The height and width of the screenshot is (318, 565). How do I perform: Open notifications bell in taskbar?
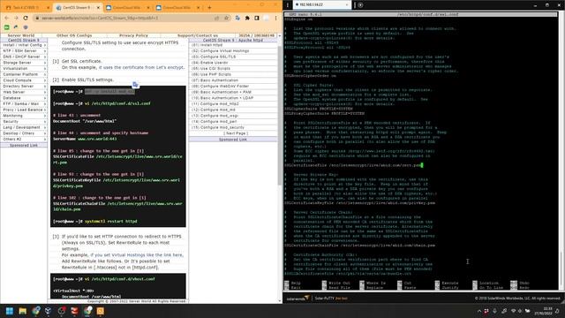click(557, 311)
